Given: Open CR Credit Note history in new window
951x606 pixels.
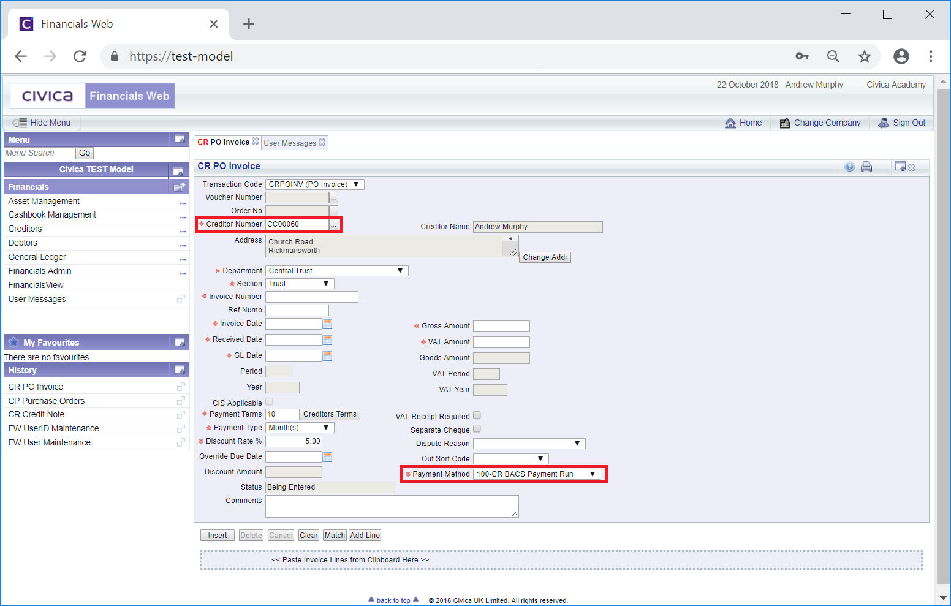Looking at the screenshot, I should pyautogui.click(x=181, y=415).
